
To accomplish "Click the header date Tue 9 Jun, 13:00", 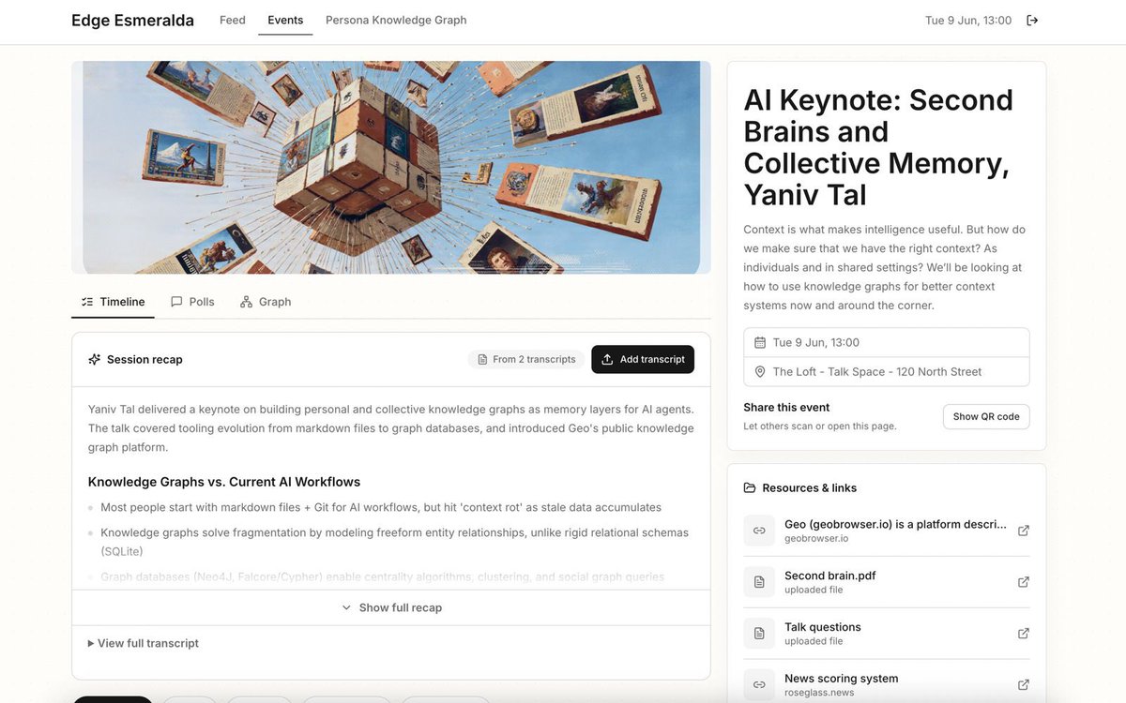I will [968, 21].
